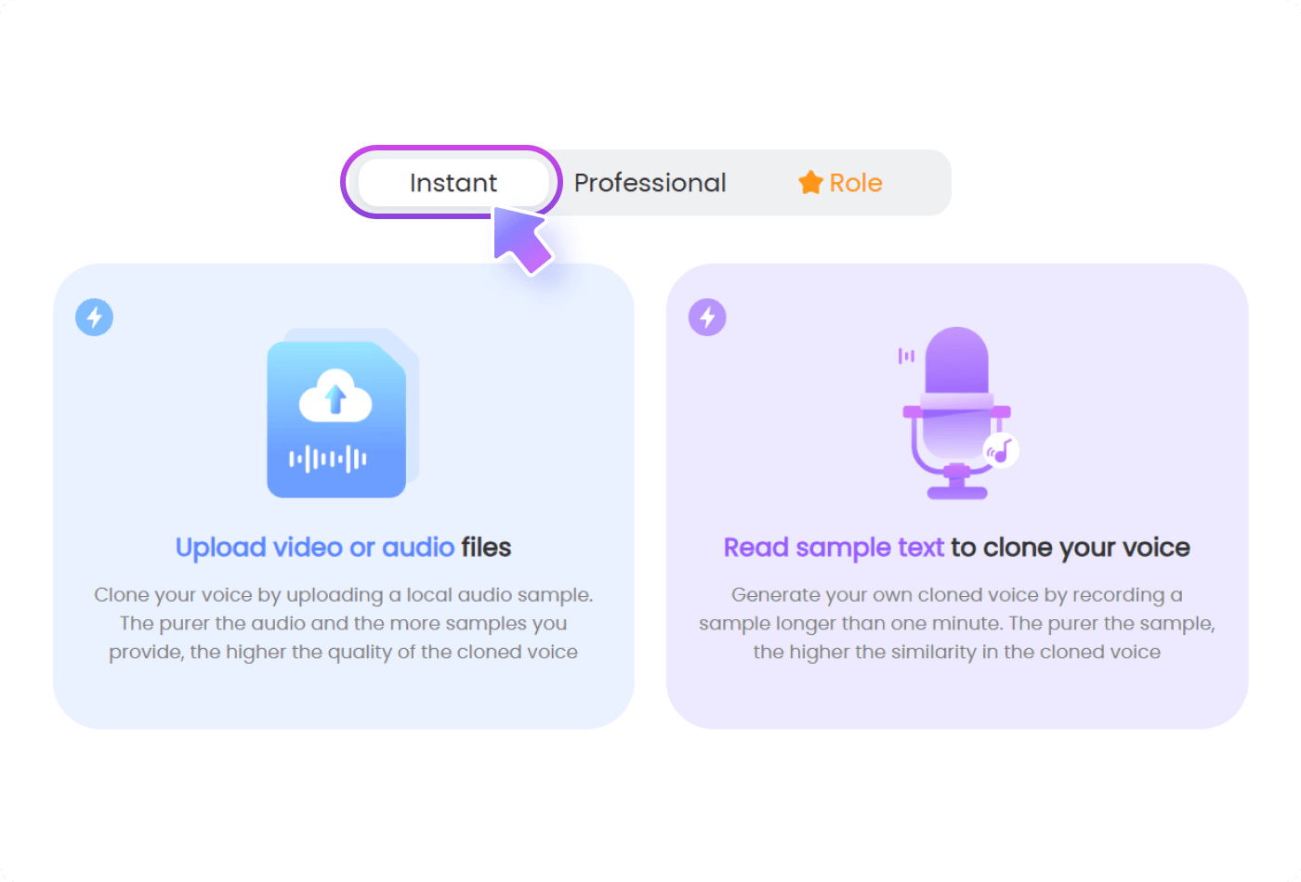This screenshot has height=882, width=1301.
Task: Click the white waveform on file icon
Action: [327, 459]
